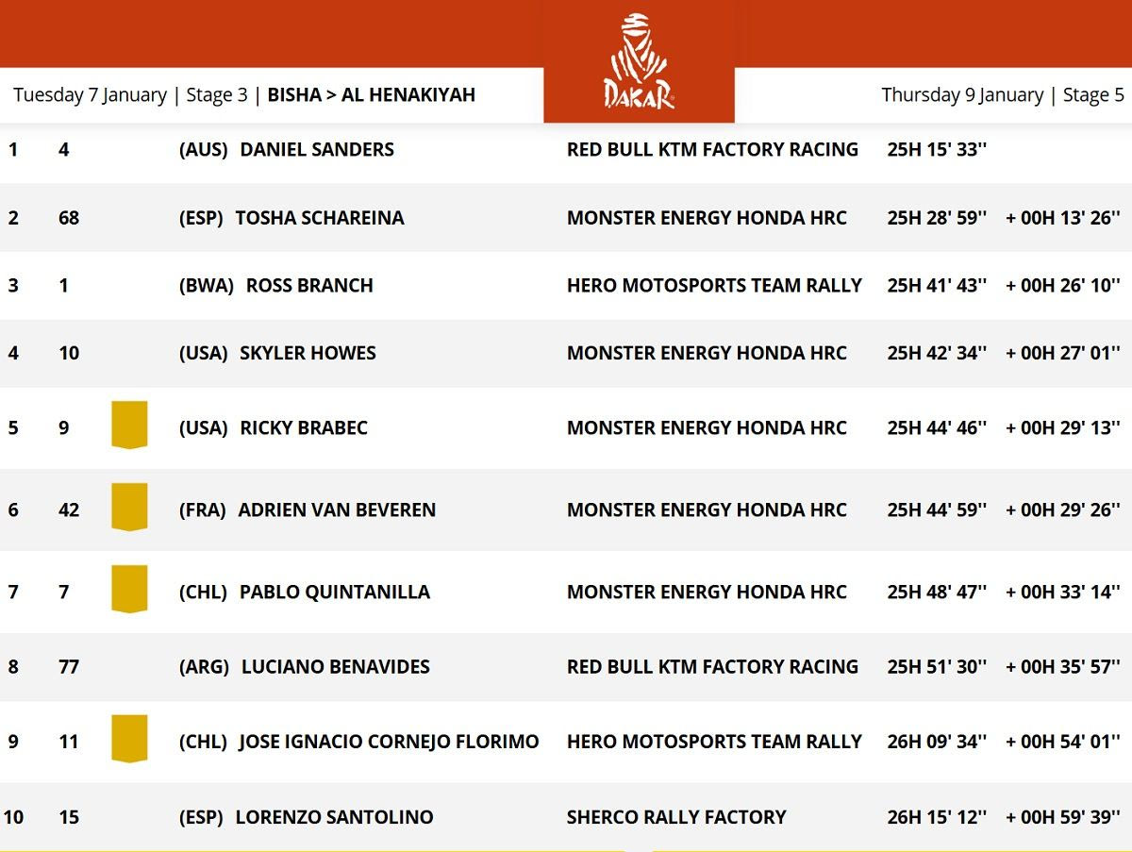Screen dimensions: 1132x852
Task: Open Skyler Howes rider entry
Action: 308,353
